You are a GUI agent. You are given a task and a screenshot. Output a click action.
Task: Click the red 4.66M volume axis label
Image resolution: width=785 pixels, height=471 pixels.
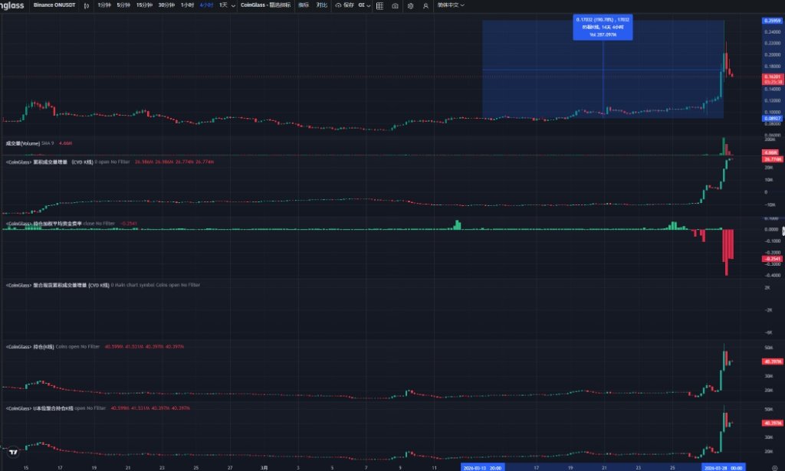pyautogui.click(x=770, y=152)
